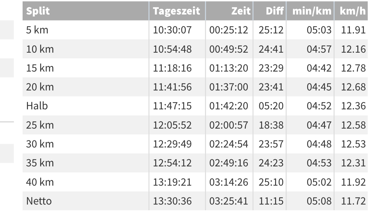
Task: Click the Tageszeit column header
Action: pos(177,11)
